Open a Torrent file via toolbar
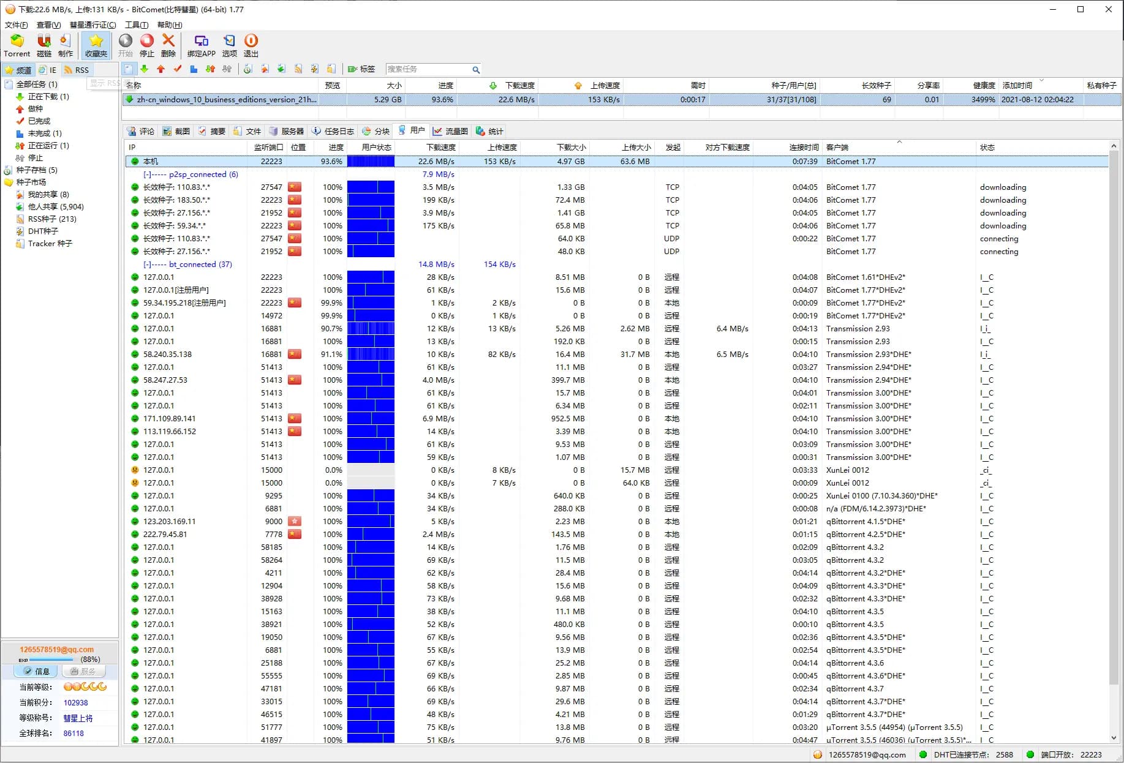 (17, 45)
